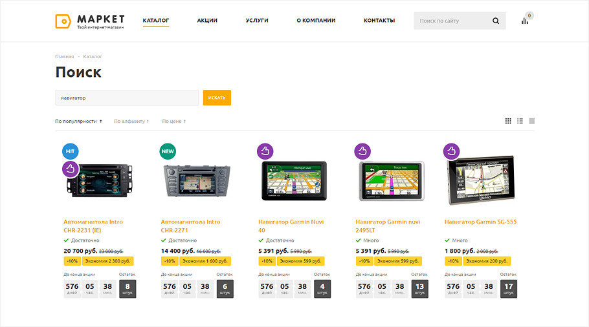Switch to list view layout
Screen dimensions: 589x327
[x=520, y=121]
